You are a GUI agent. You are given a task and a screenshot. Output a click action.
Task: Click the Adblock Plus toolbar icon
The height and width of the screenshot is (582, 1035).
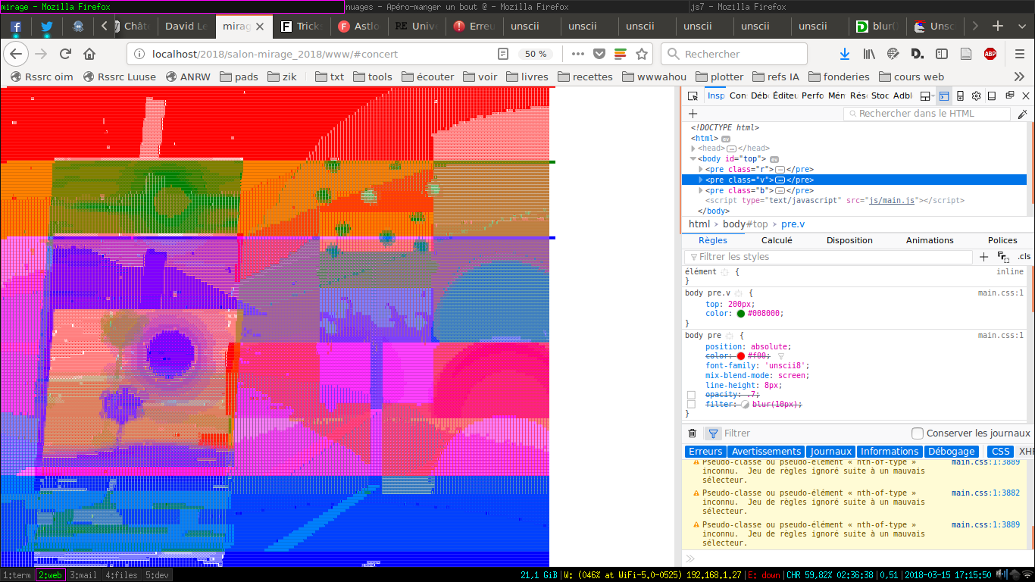click(x=990, y=54)
